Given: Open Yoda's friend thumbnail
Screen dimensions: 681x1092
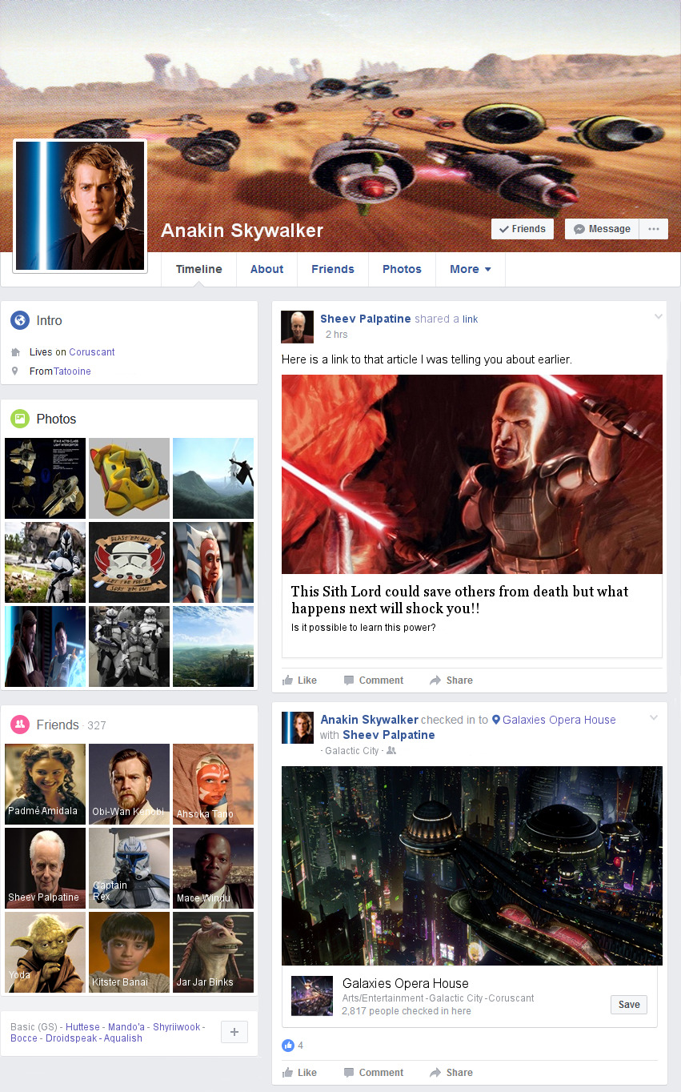Looking at the screenshot, I should [x=45, y=952].
